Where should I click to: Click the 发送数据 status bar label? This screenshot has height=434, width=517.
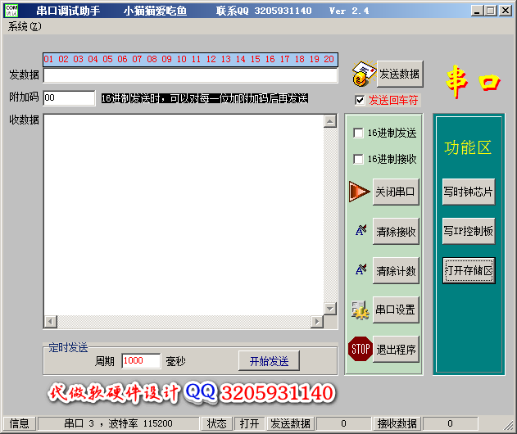[x=291, y=423]
